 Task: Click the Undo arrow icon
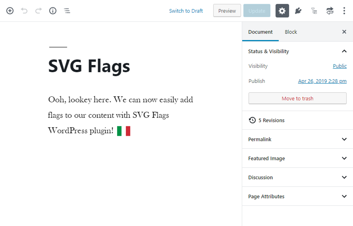pyautogui.click(x=24, y=11)
